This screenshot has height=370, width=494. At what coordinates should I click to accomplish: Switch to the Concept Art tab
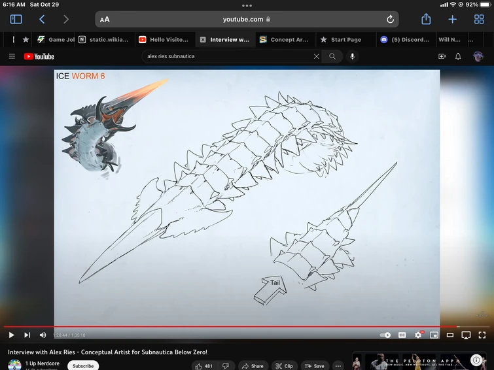(x=285, y=39)
